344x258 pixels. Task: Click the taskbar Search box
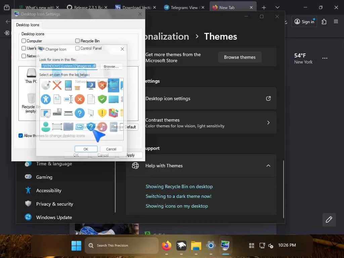[x=122, y=246]
